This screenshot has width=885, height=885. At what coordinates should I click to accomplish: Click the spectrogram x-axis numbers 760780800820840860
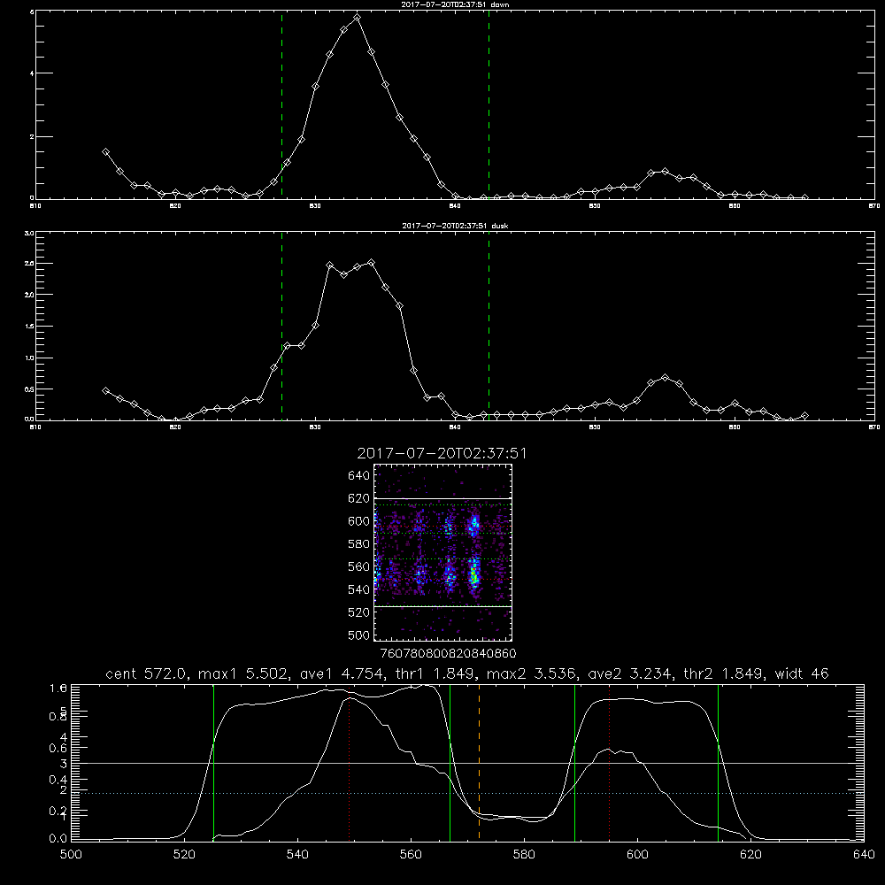click(449, 654)
